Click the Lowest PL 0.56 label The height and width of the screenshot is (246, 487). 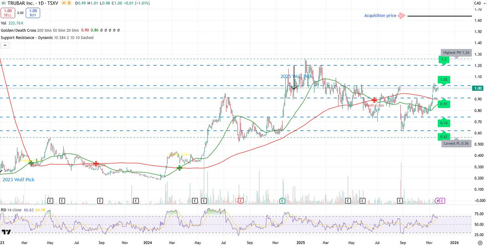(457, 144)
